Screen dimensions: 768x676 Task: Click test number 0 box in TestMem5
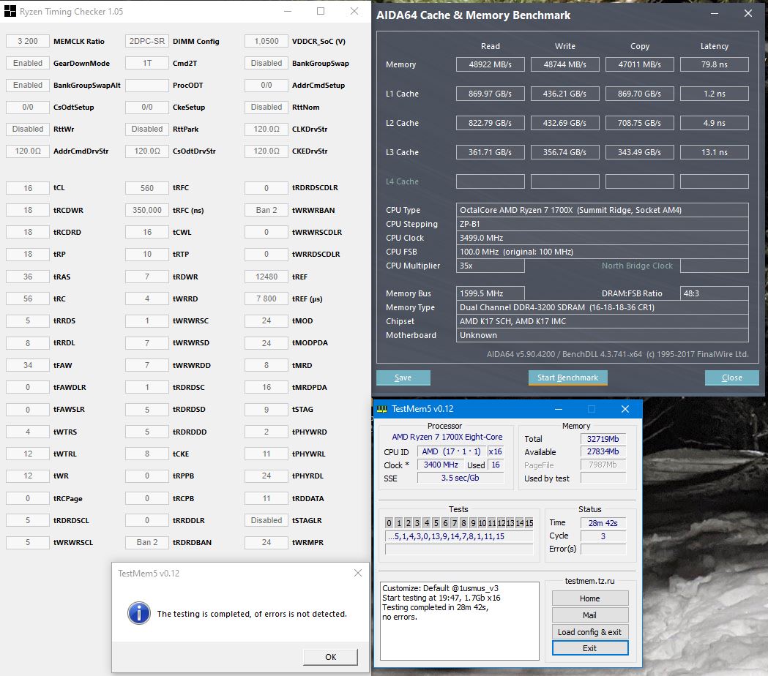click(x=389, y=523)
